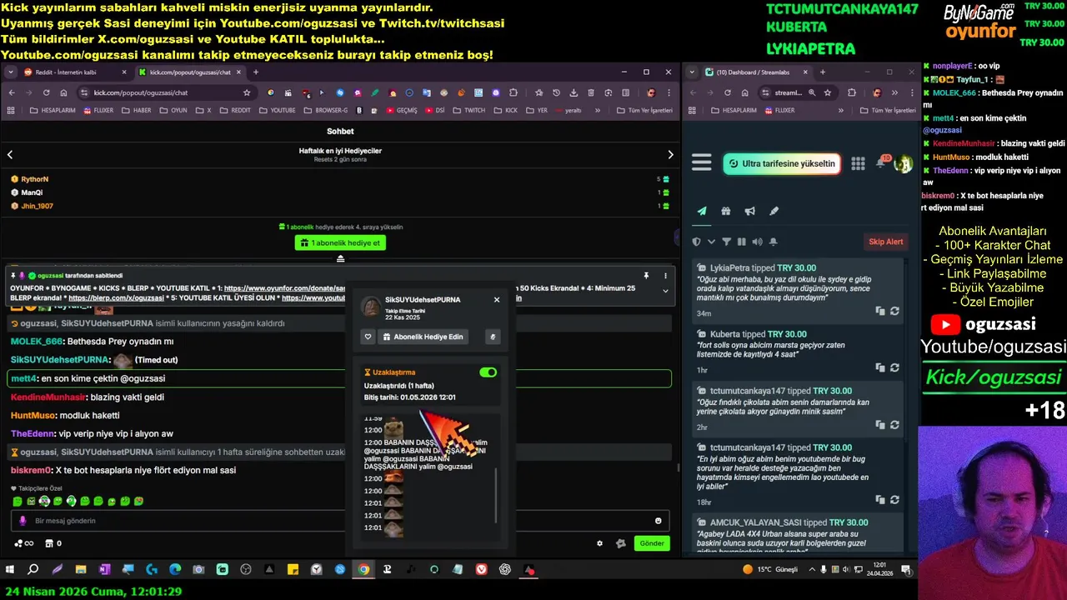Copy LykiaPetra's tip event
This screenshot has width=1067, height=600.
click(880, 311)
